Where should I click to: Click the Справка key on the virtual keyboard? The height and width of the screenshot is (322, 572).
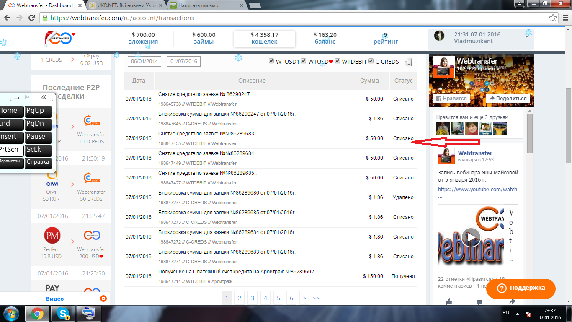(39, 163)
